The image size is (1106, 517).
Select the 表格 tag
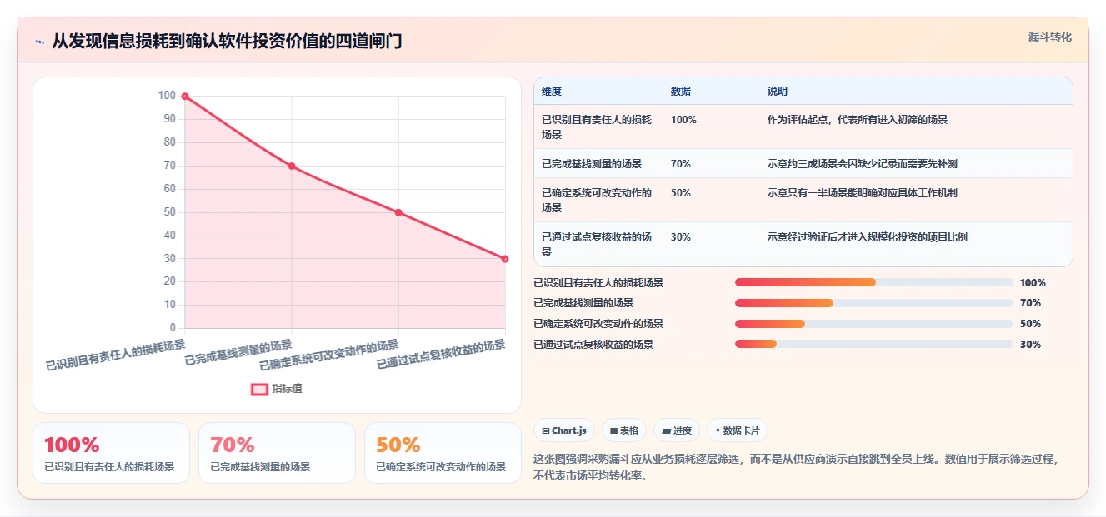[x=624, y=430]
